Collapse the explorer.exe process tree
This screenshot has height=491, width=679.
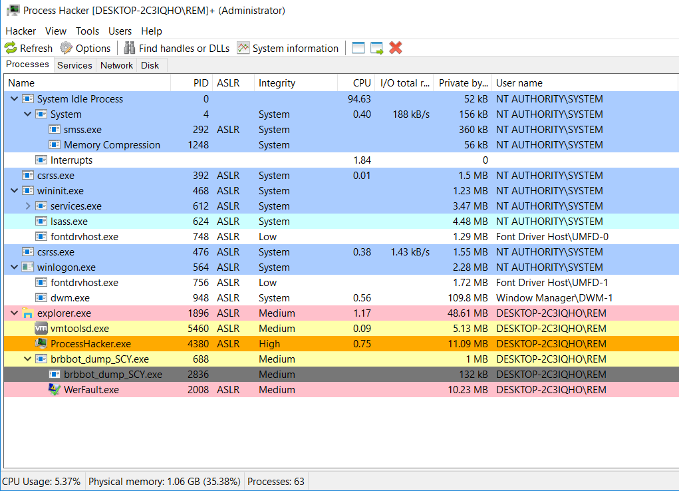[15, 313]
